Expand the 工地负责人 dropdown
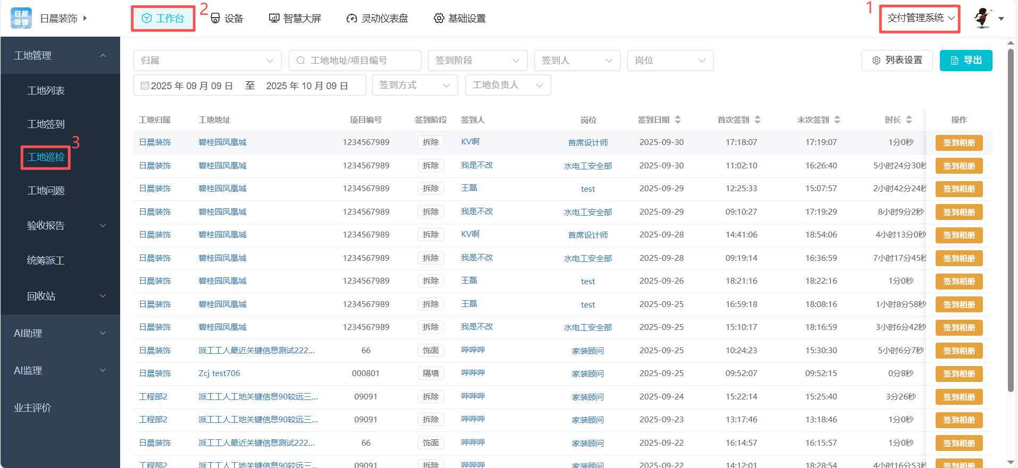This screenshot has width=1018, height=468. tap(508, 85)
